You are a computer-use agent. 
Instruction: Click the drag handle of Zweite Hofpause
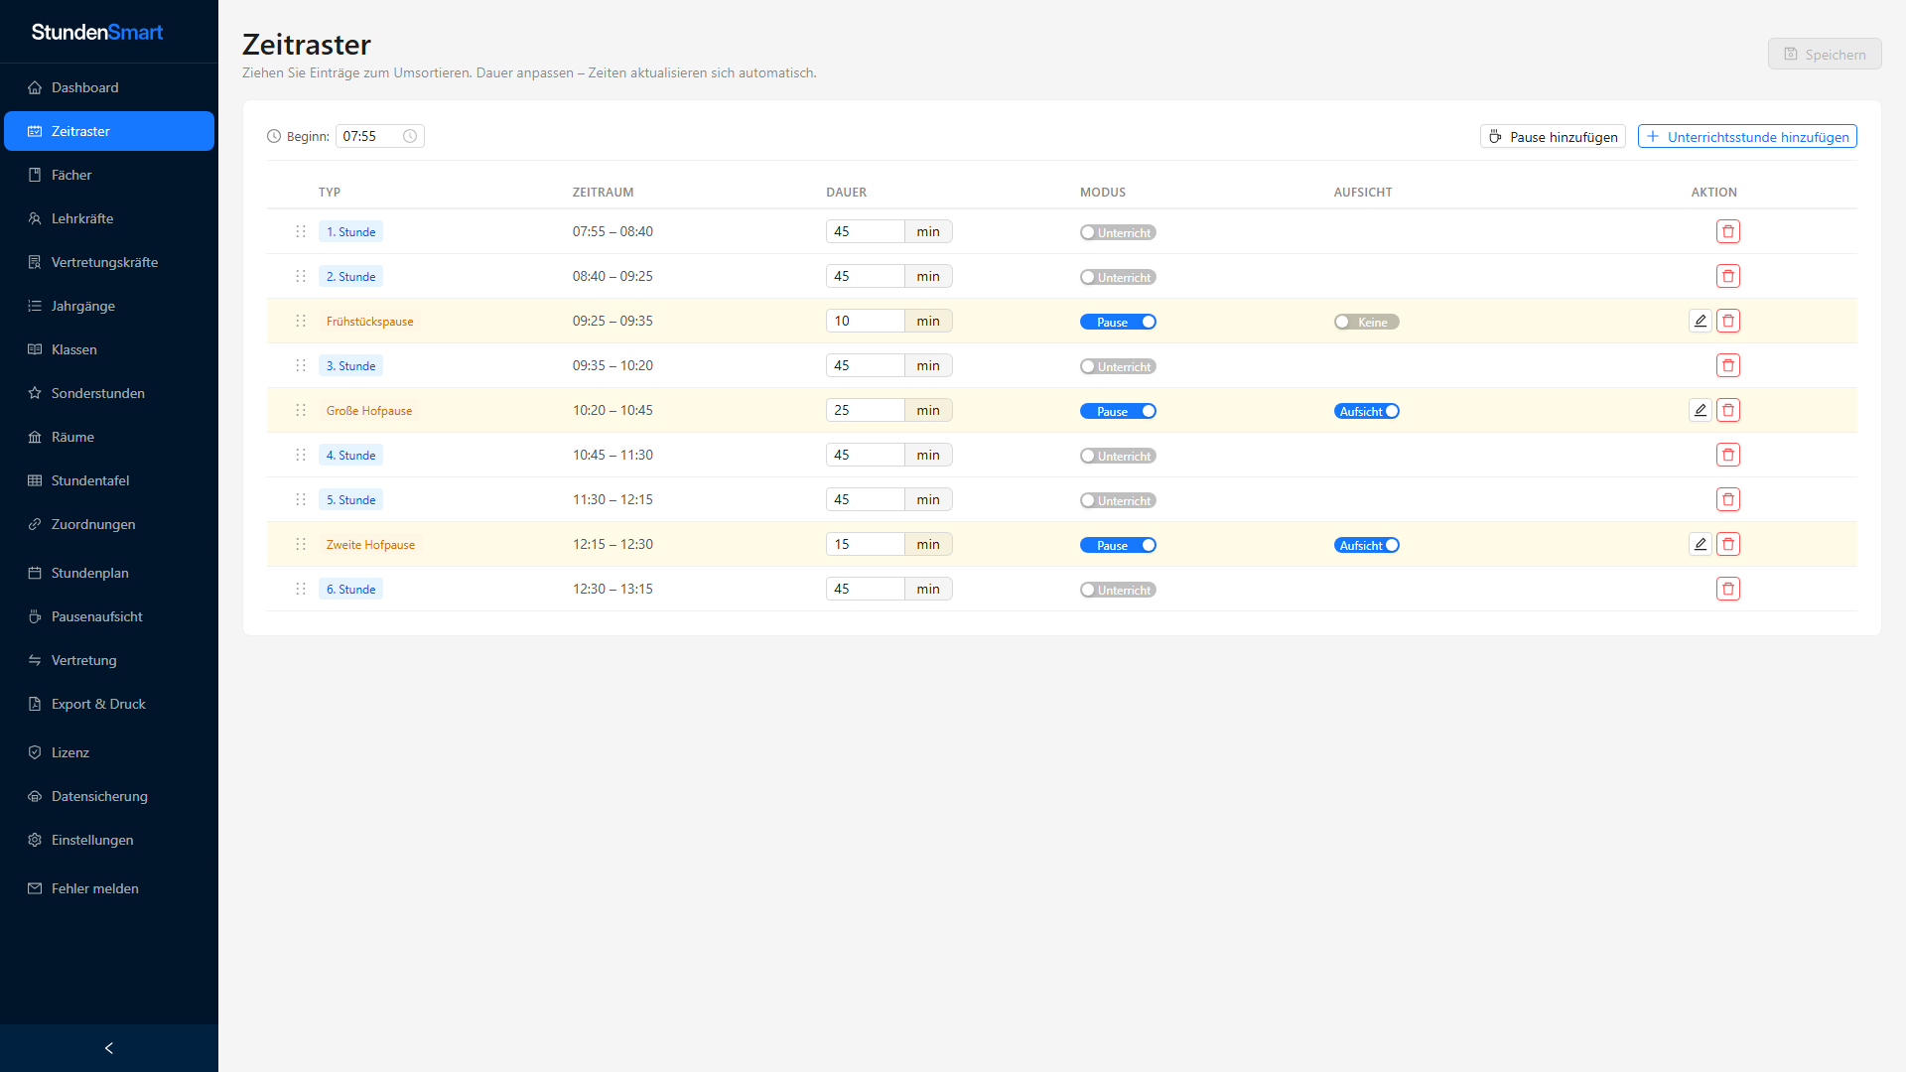tap(301, 544)
